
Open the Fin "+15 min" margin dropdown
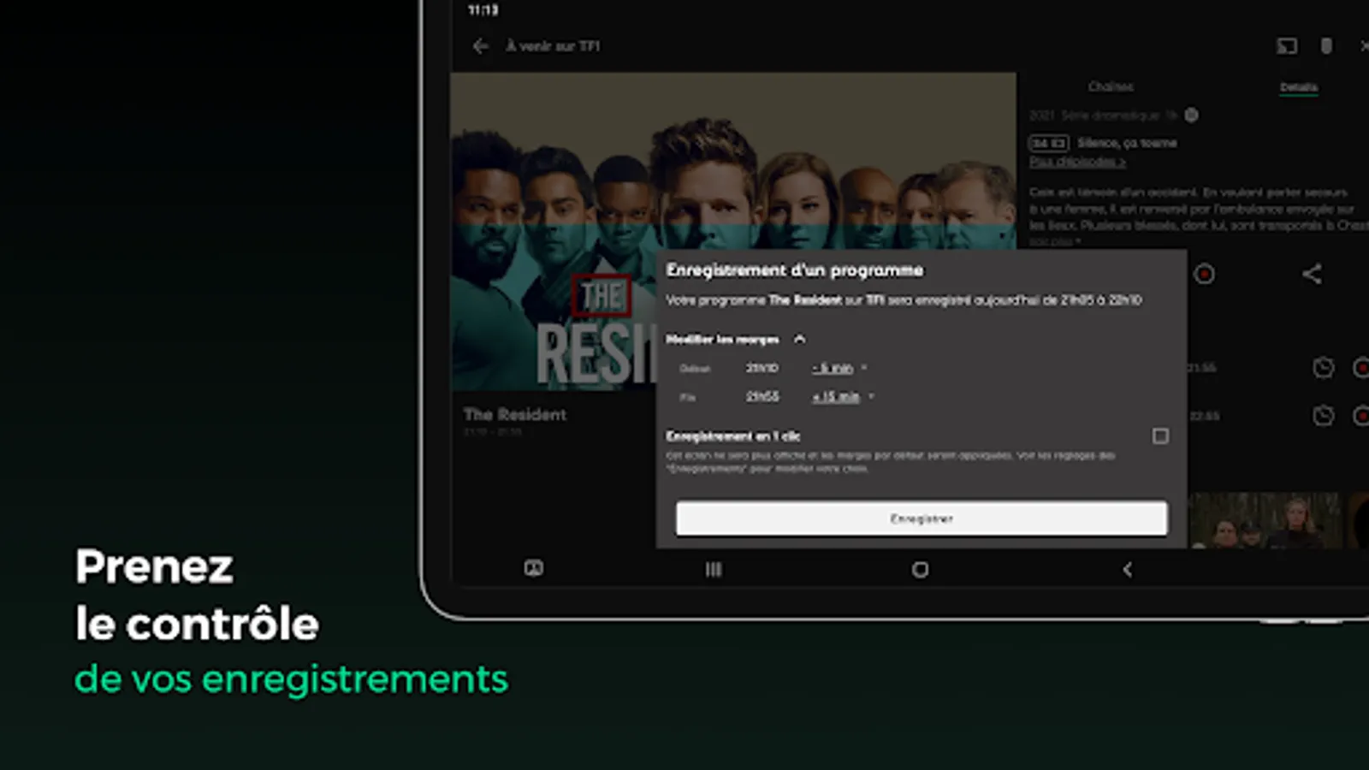(x=843, y=397)
